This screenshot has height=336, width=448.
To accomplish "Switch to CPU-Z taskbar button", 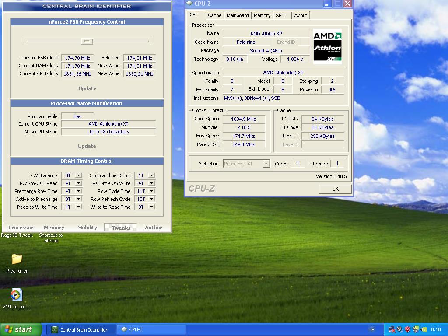I will 150,329.
